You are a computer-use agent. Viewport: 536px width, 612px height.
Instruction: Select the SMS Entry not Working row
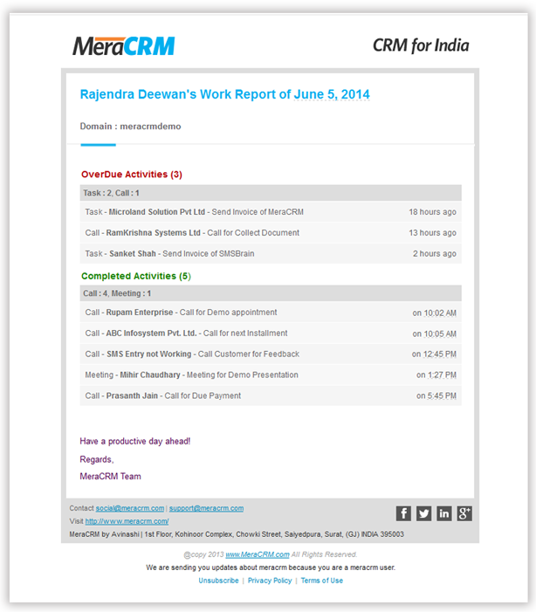click(271, 354)
